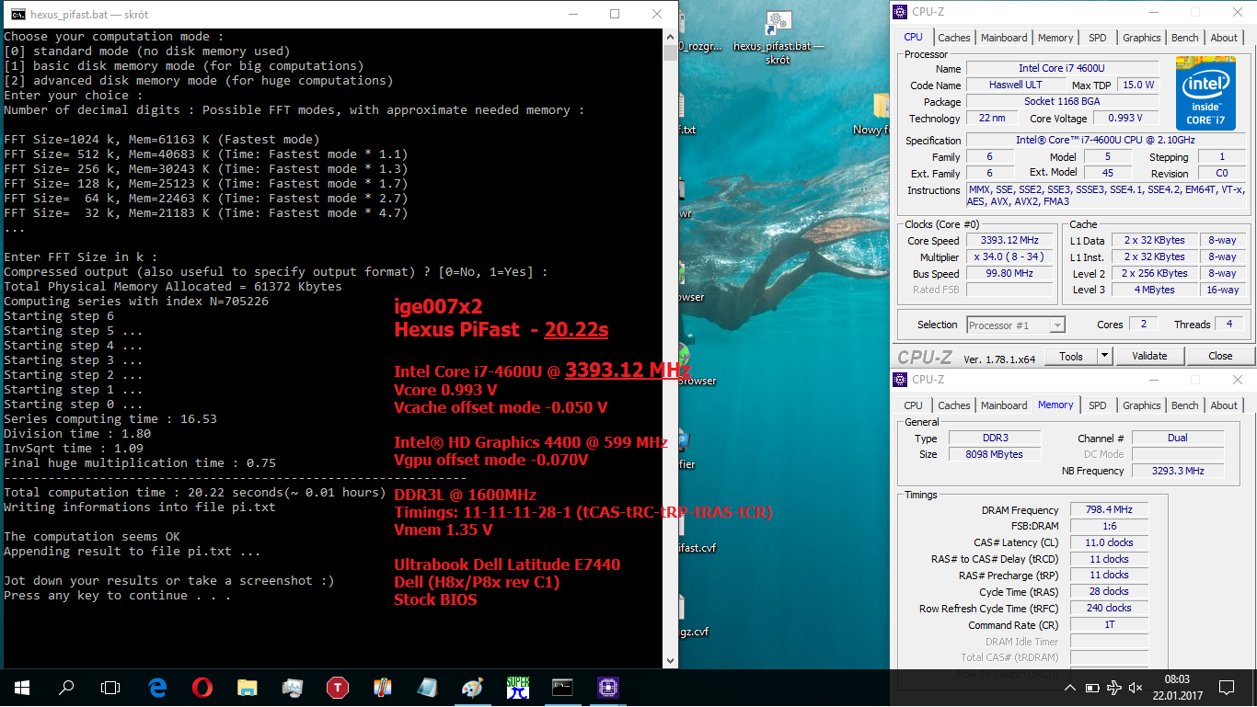Show hidden system tray icons
Screen dimensions: 1257x707
point(1070,687)
